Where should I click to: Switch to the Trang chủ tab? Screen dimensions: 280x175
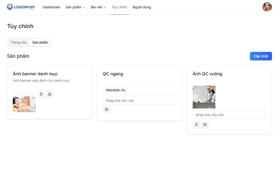pyautogui.click(x=19, y=42)
